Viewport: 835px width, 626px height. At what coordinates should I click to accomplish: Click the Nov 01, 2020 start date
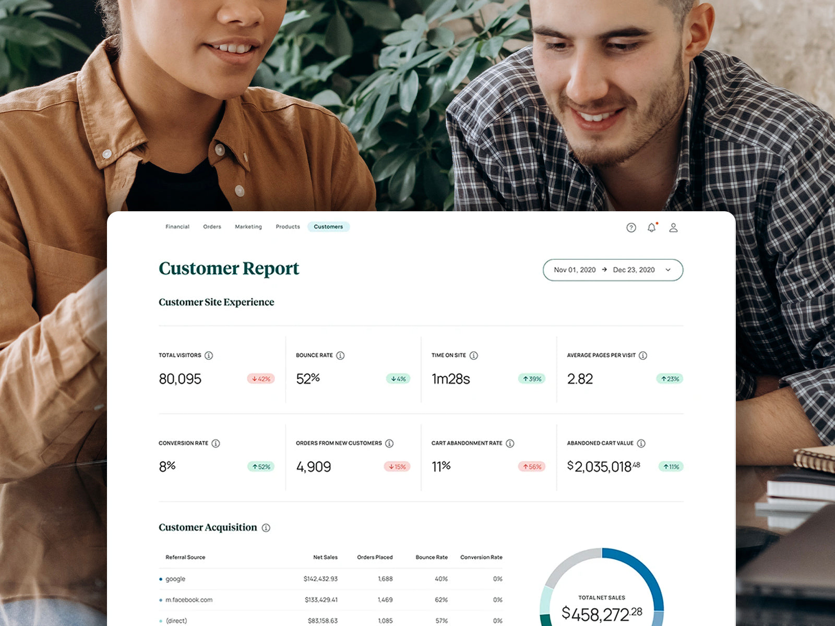point(575,270)
